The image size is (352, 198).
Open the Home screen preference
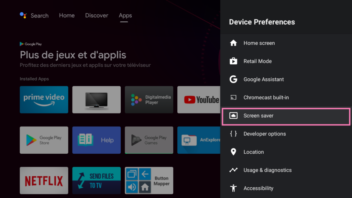click(x=286, y=43)
